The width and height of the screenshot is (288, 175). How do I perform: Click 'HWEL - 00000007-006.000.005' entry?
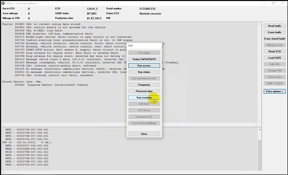tap(27, 145)
